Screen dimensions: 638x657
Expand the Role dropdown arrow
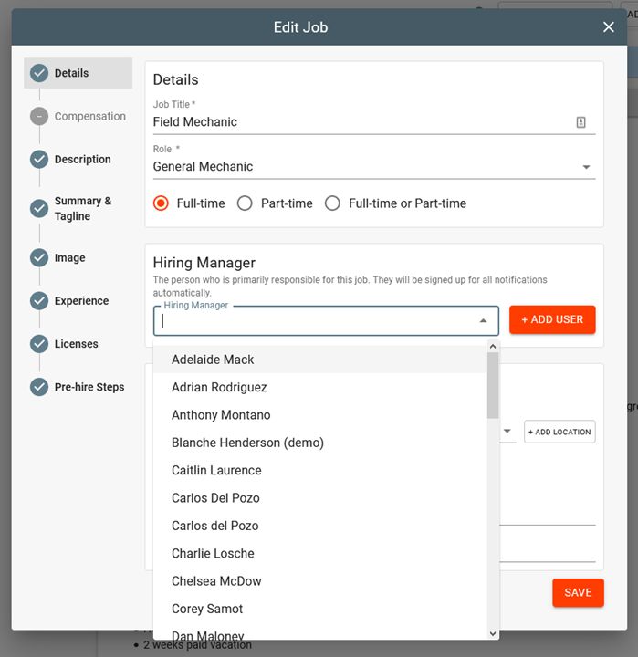(586, 167)
